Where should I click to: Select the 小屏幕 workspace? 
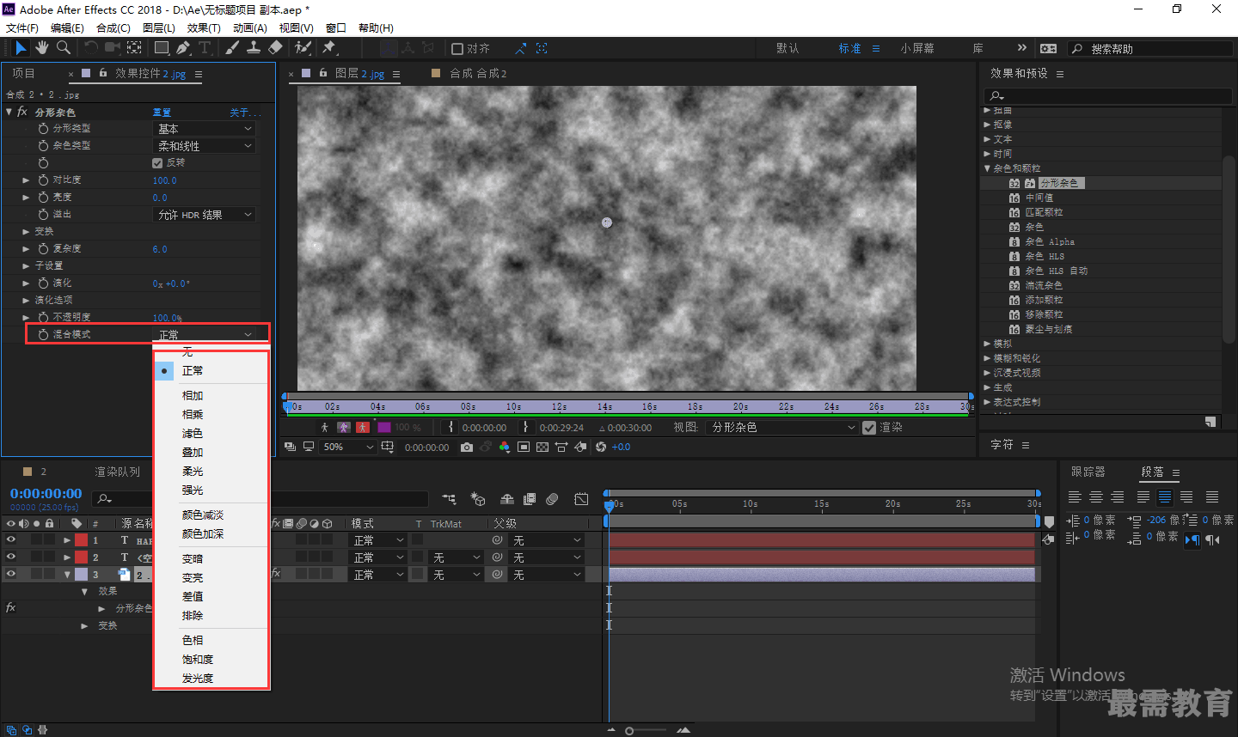click(917, 49)
